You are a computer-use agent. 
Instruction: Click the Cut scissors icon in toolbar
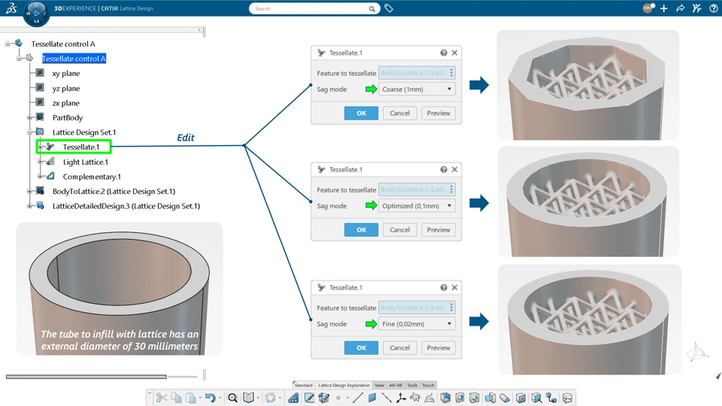pyautogui.click(x=161, y=398)
